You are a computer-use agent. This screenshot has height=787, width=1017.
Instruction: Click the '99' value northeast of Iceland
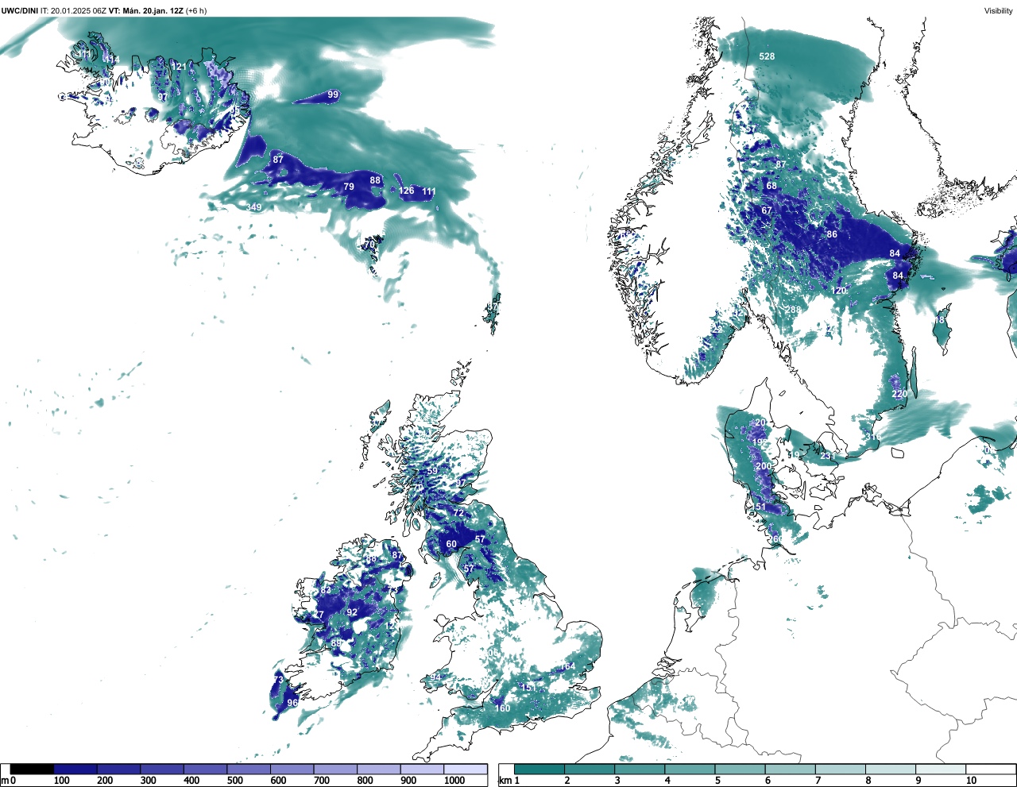click(x=333, y=95)
